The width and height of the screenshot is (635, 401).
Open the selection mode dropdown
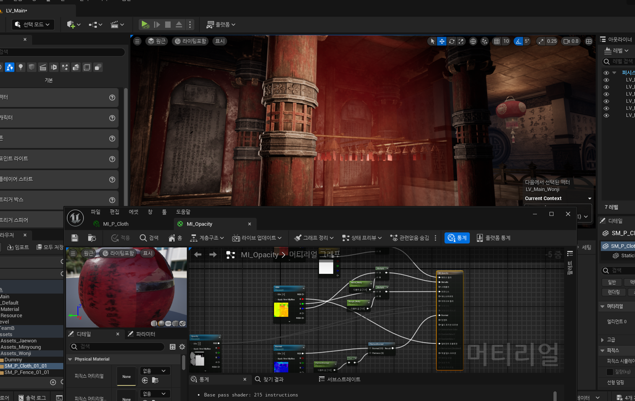click(x=33, y=24)
